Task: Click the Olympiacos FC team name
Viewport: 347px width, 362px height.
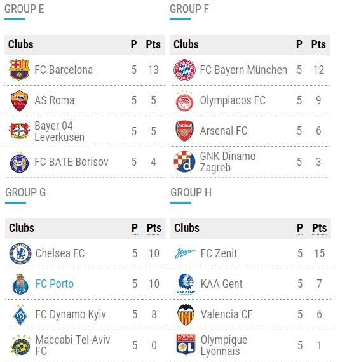Action: click(233, 100)
